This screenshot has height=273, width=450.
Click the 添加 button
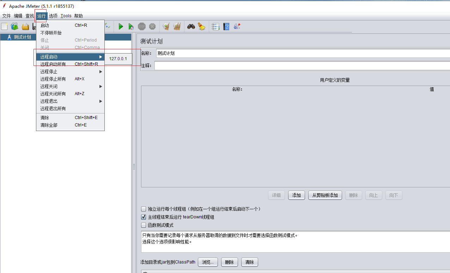(x=297, y=195)
